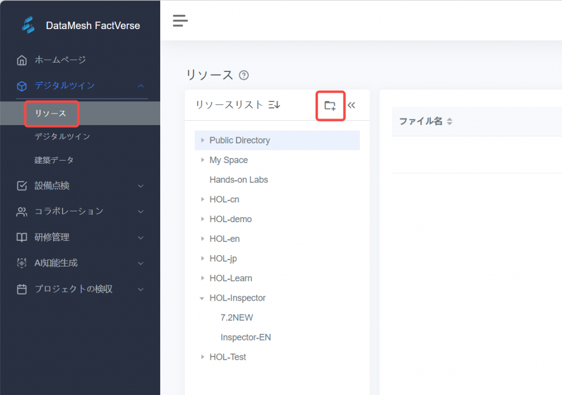Expand the HOL-jp tree node

click(x=203, y=258)
